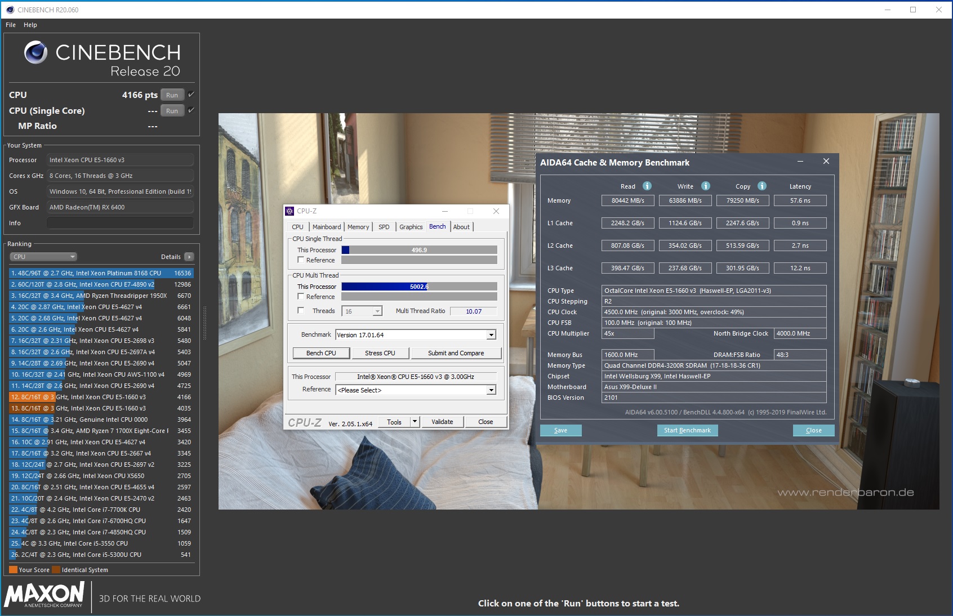Close the AIDA64 Cache & Memory Benchmark window
Viewport: 953px width, 616px height.
[x=826, y=162]
